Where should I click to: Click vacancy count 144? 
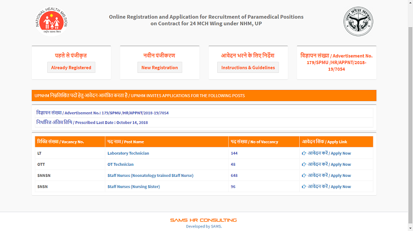tap(234, 153)
